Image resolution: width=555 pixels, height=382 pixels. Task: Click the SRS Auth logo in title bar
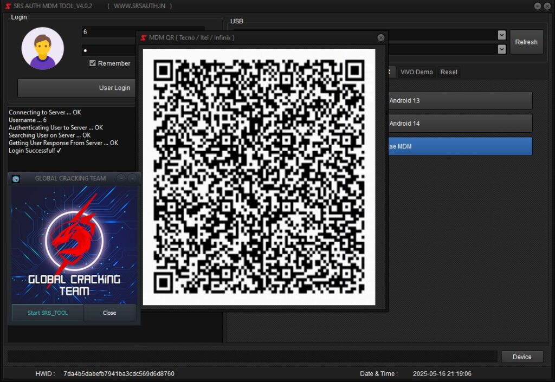pos(8,6)
